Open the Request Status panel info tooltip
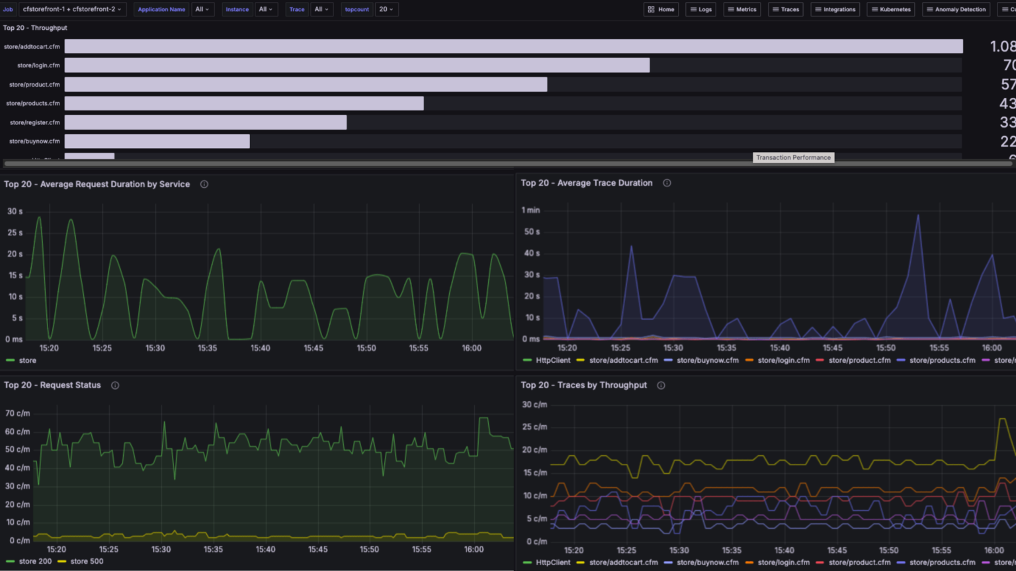 [x=114, y=385]
